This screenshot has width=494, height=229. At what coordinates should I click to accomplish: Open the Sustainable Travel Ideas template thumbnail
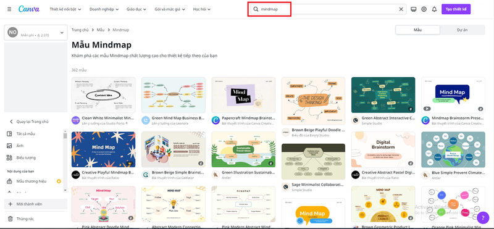(243, 149)
